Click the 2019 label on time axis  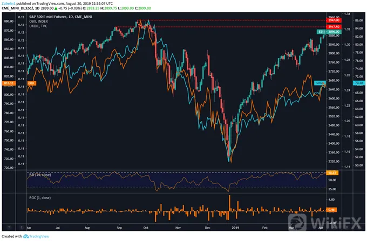[x=235, y=228]
